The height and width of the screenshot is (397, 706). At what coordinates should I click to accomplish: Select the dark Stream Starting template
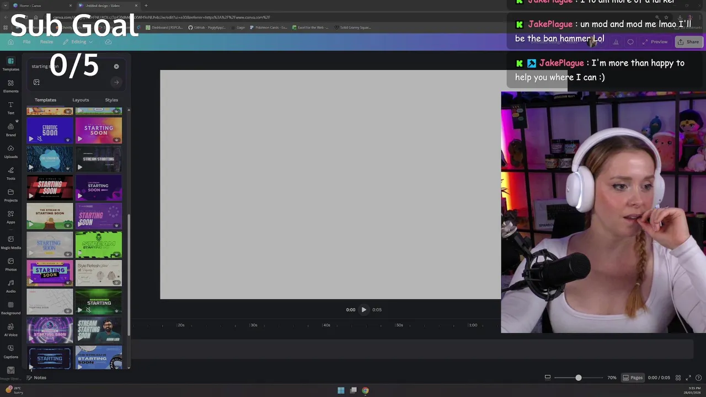[99, 159]
